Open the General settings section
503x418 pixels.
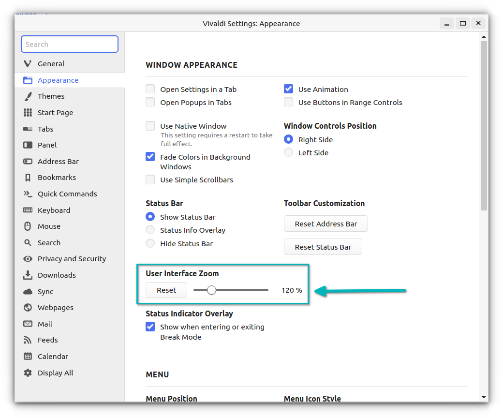(70, 64)
